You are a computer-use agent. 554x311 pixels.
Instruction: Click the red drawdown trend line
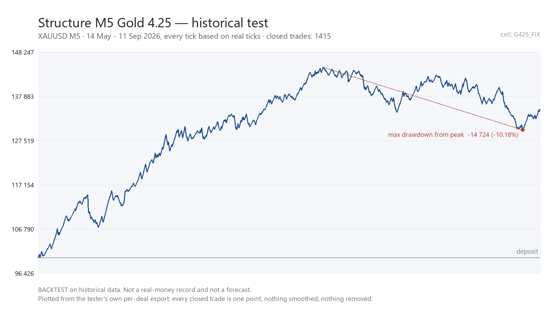422,98
